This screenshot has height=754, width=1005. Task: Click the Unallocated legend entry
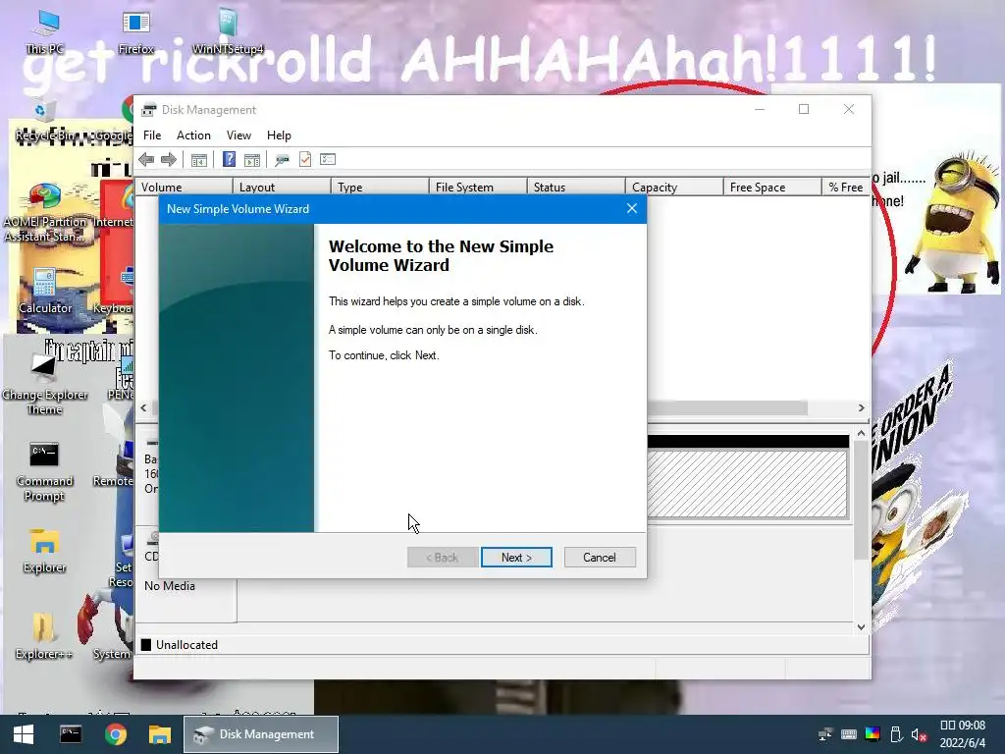point(181,645)
